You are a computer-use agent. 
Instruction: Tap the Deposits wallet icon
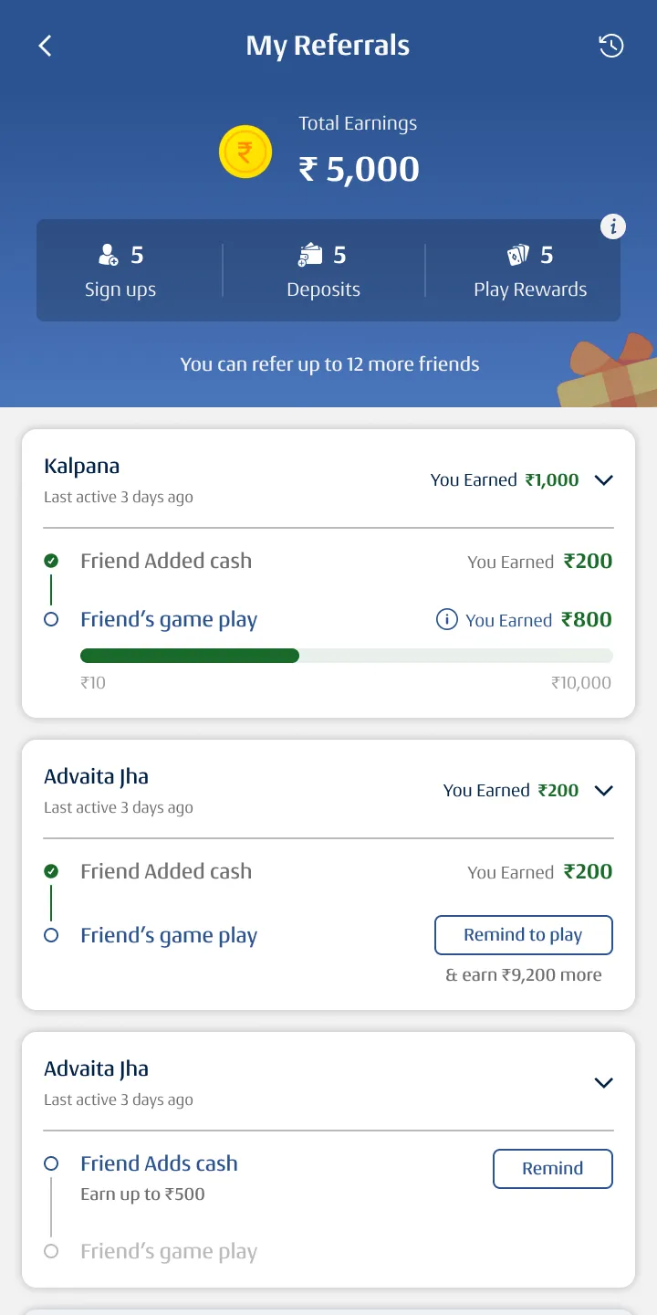(310, 255)
